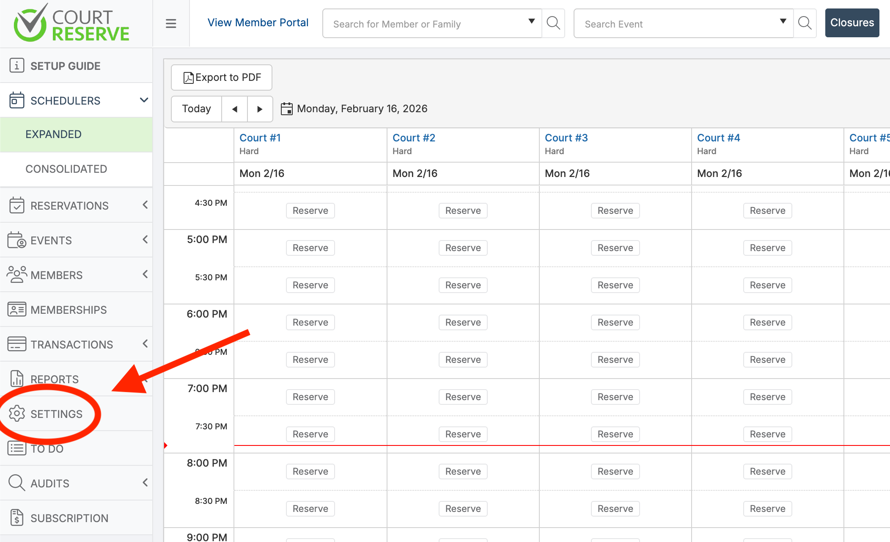Reserve Court #2 at 6:00 PM
The width and height of the screenshot is (890, 542).
463,322
